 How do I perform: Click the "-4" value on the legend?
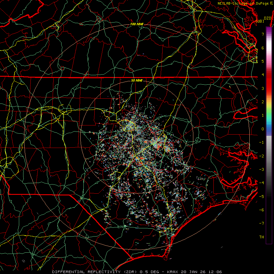click(262, 183)
